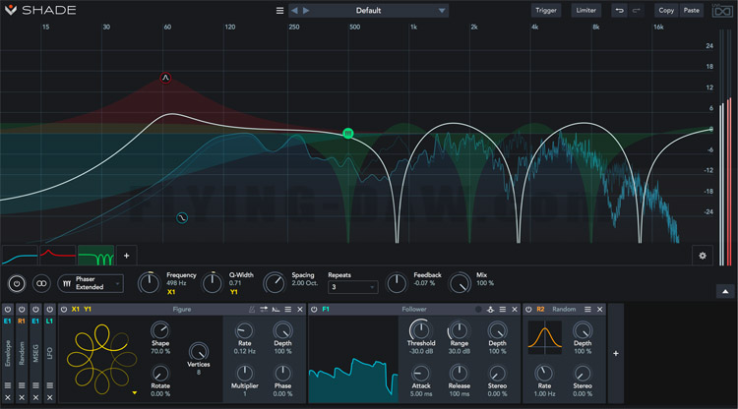This screenshot has width=738, height=409.
Task: Close the Follower modulator
Action: [515, 310]
